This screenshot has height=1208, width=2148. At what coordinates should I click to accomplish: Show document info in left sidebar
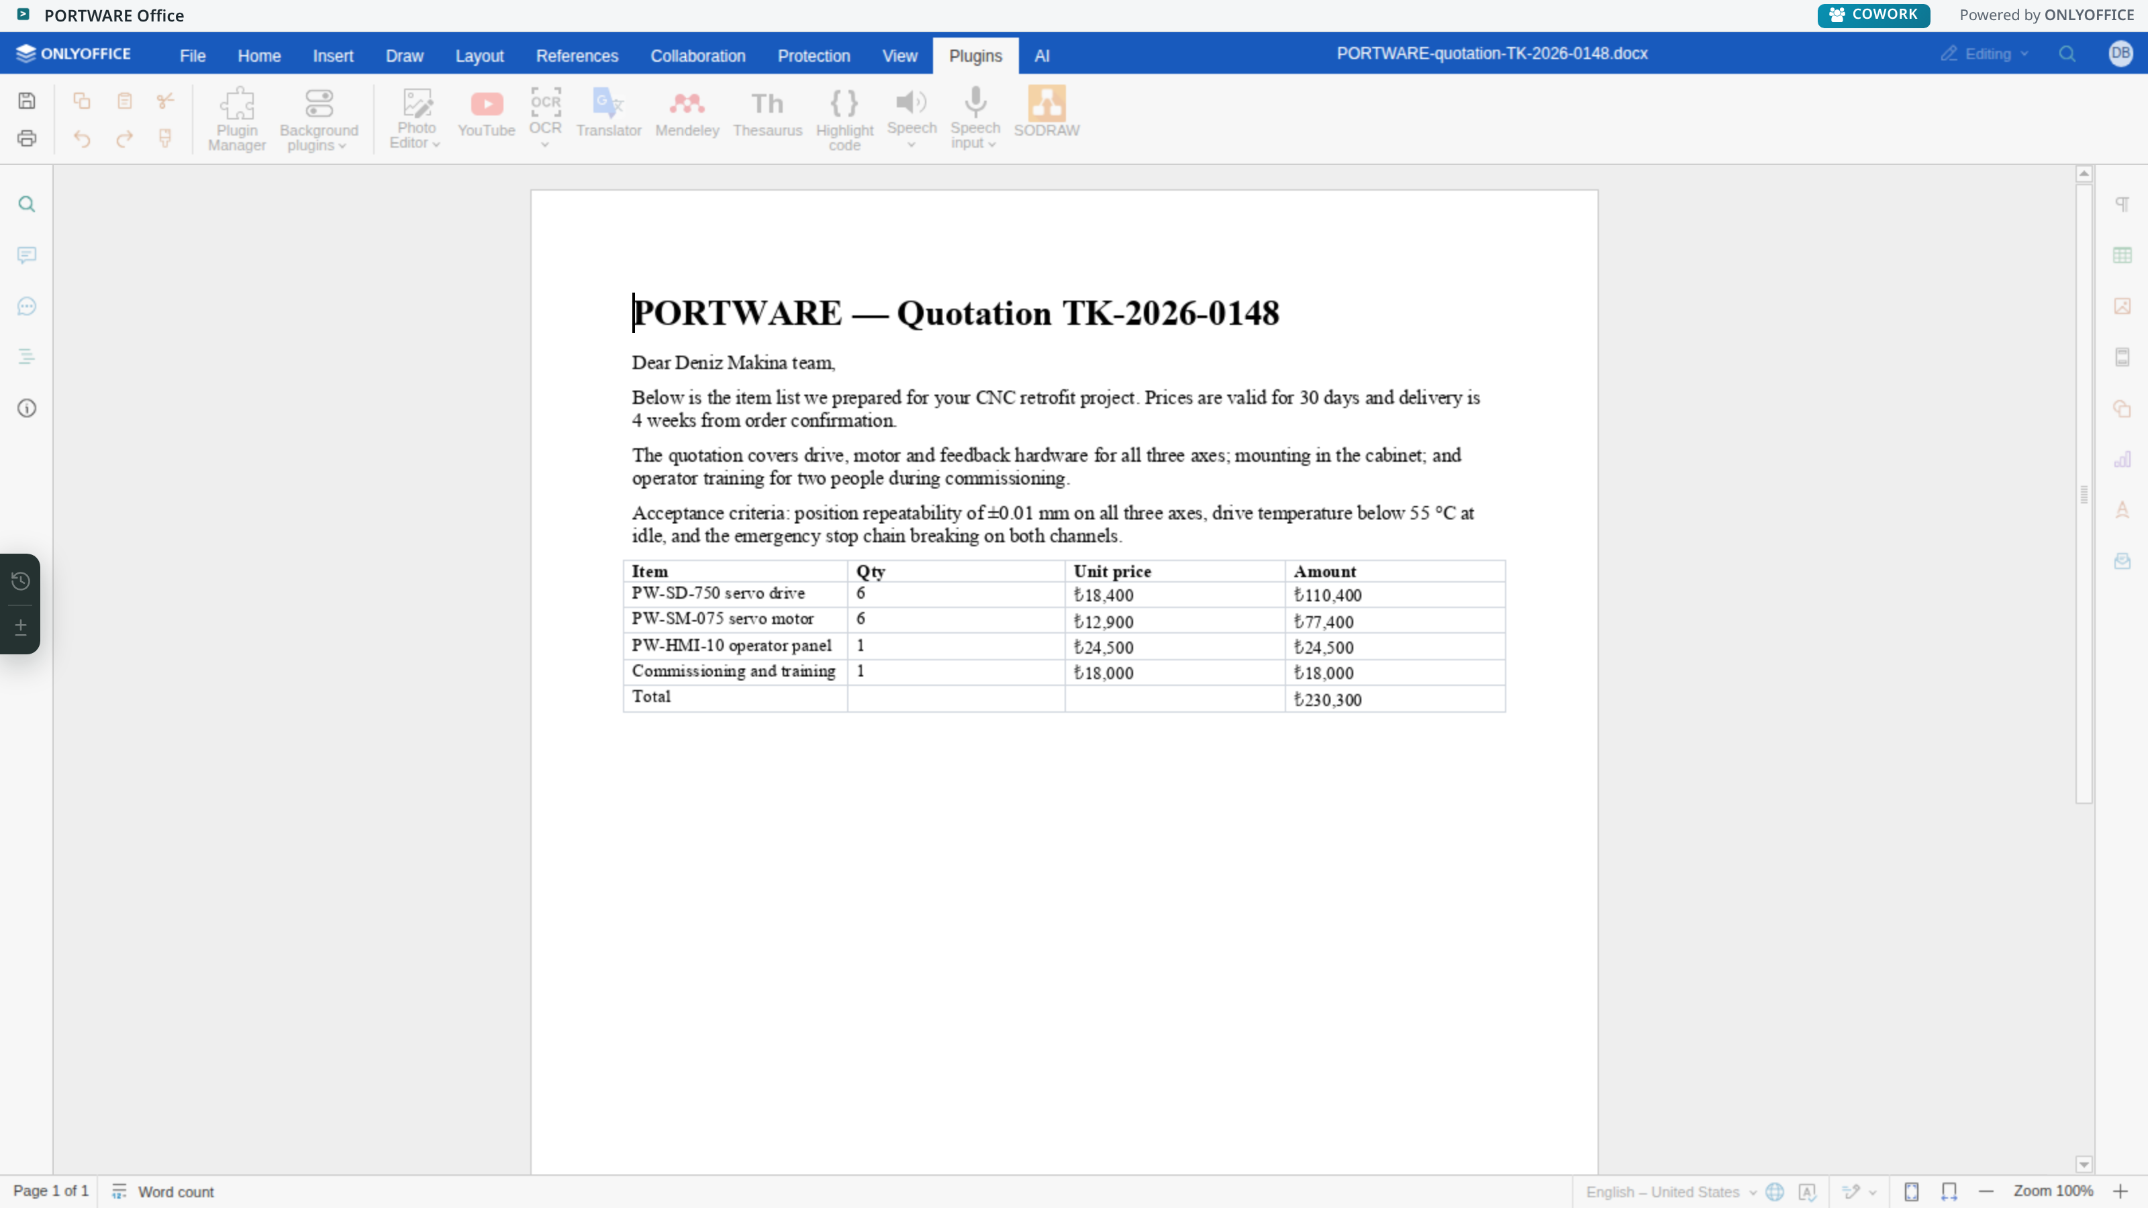pos(27,409)
